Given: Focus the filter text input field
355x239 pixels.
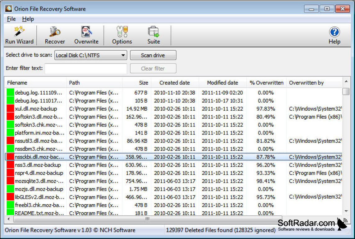Looking at the screenshot, I should click(x=86, y=68).
